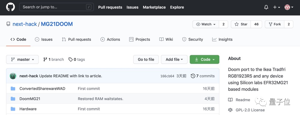Open the GPL-2.0 License link
This screenshot has height=115, width=300.
pyautogui.click(x=247, y=110)
